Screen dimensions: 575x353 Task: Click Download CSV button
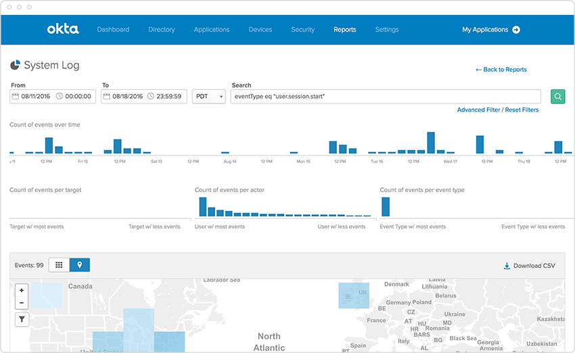[x=529, y=266]
